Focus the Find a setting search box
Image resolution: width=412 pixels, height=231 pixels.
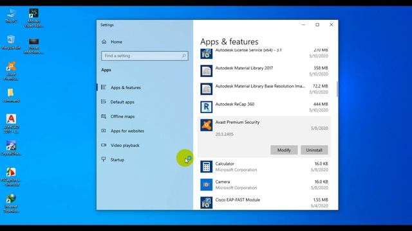(x=144, y=56)
